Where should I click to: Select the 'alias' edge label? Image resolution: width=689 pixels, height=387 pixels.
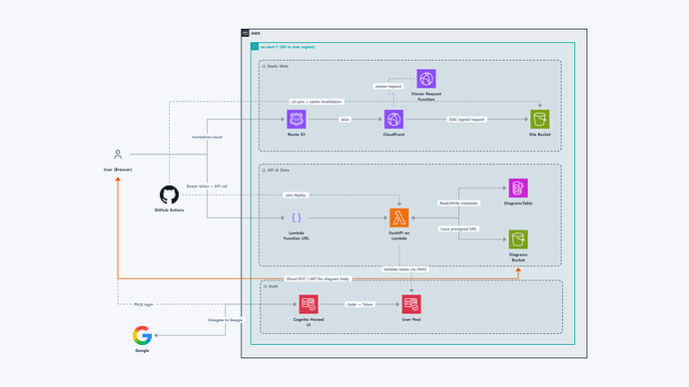click(x=344, y=120)
